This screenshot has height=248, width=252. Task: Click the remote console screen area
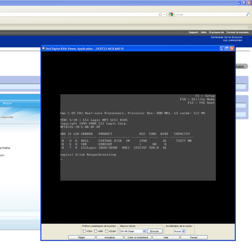(x=138, y=138)
